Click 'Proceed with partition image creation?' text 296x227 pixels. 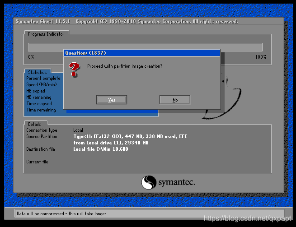[125, 66]
